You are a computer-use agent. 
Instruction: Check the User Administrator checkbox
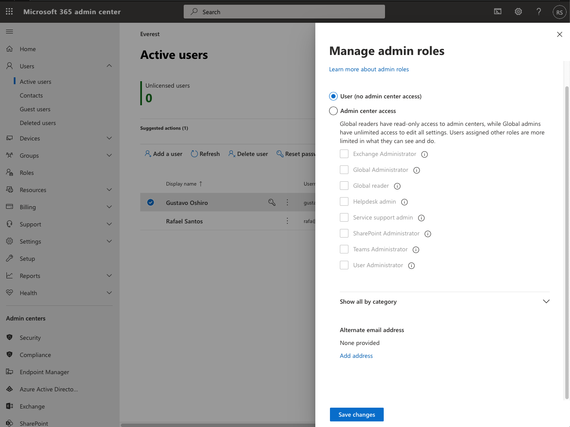tap(344, 265)
